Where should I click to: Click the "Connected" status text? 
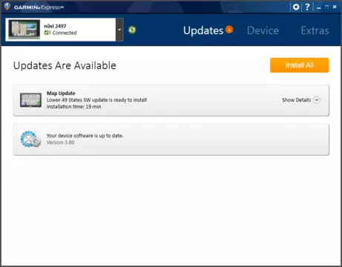coord(65,33)
